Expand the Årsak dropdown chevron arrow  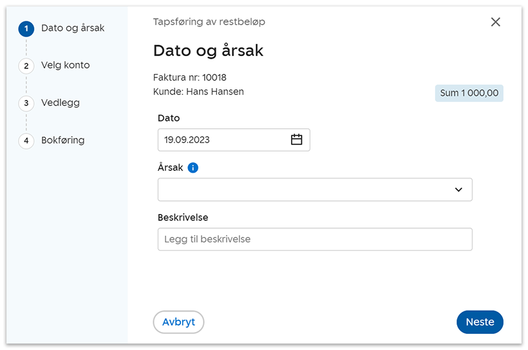coord(458,190)
